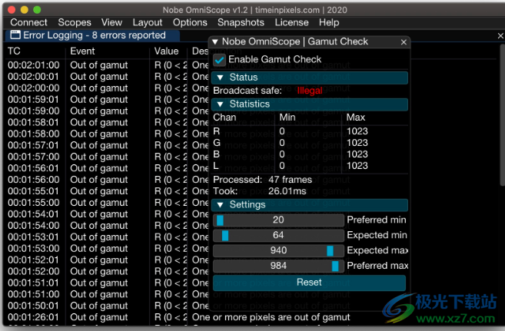This screenshot has width=505, height=331.
Task: Select the error row at 00:01:26:01
Action: coord(179,317)
